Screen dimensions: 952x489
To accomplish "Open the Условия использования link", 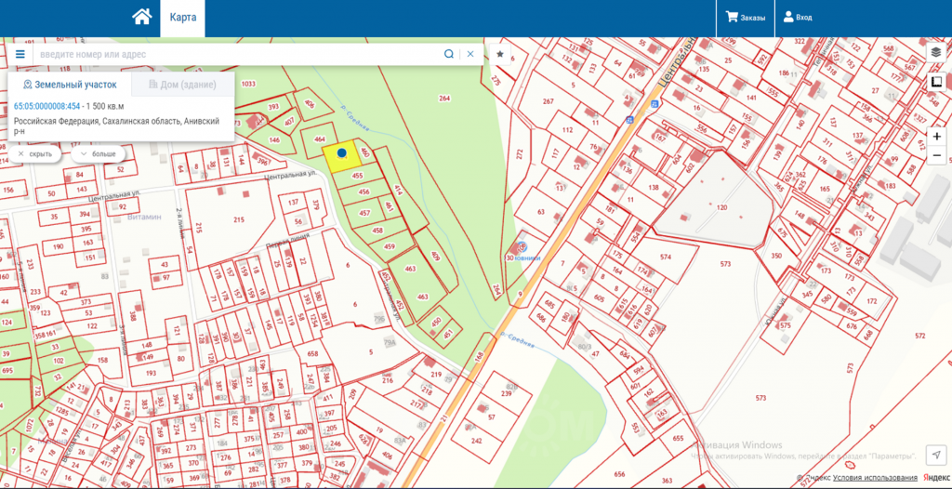I will [875, 478].
